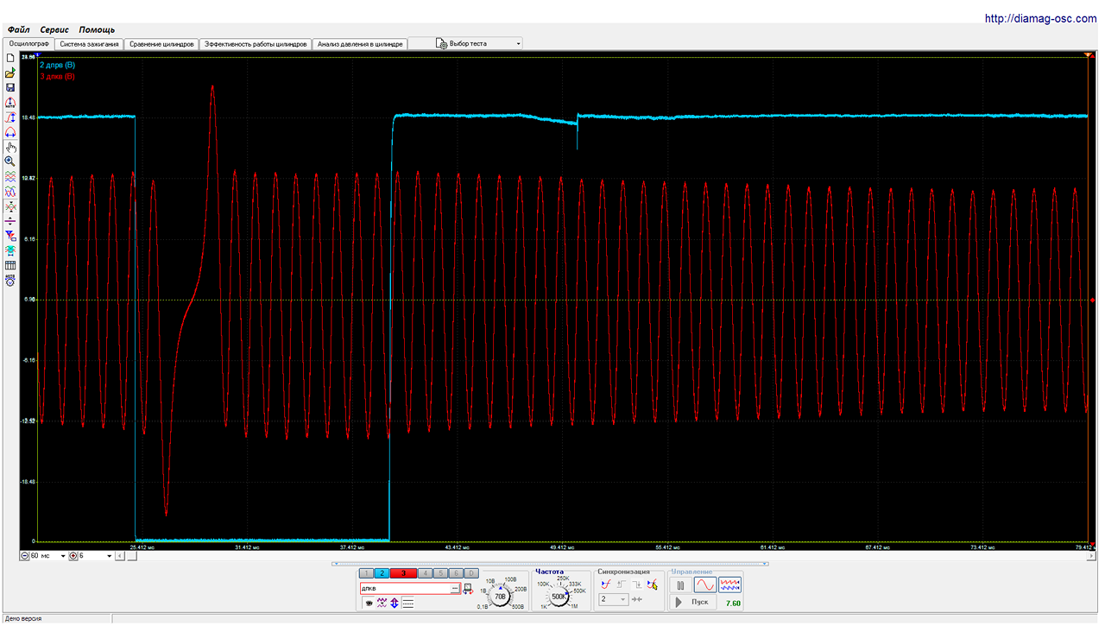Screen dimensions: 1105x626
Task: Toggle channel 1 button
Action: (x=366, y=573)
